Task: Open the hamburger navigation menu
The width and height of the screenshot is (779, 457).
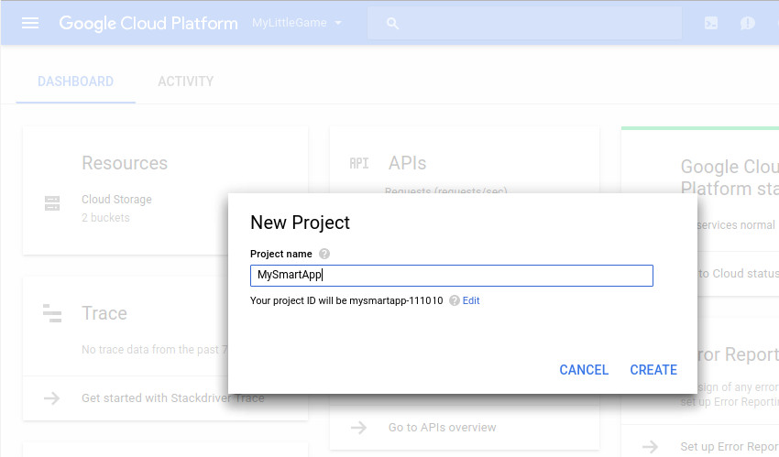Action: click(30, 23)
